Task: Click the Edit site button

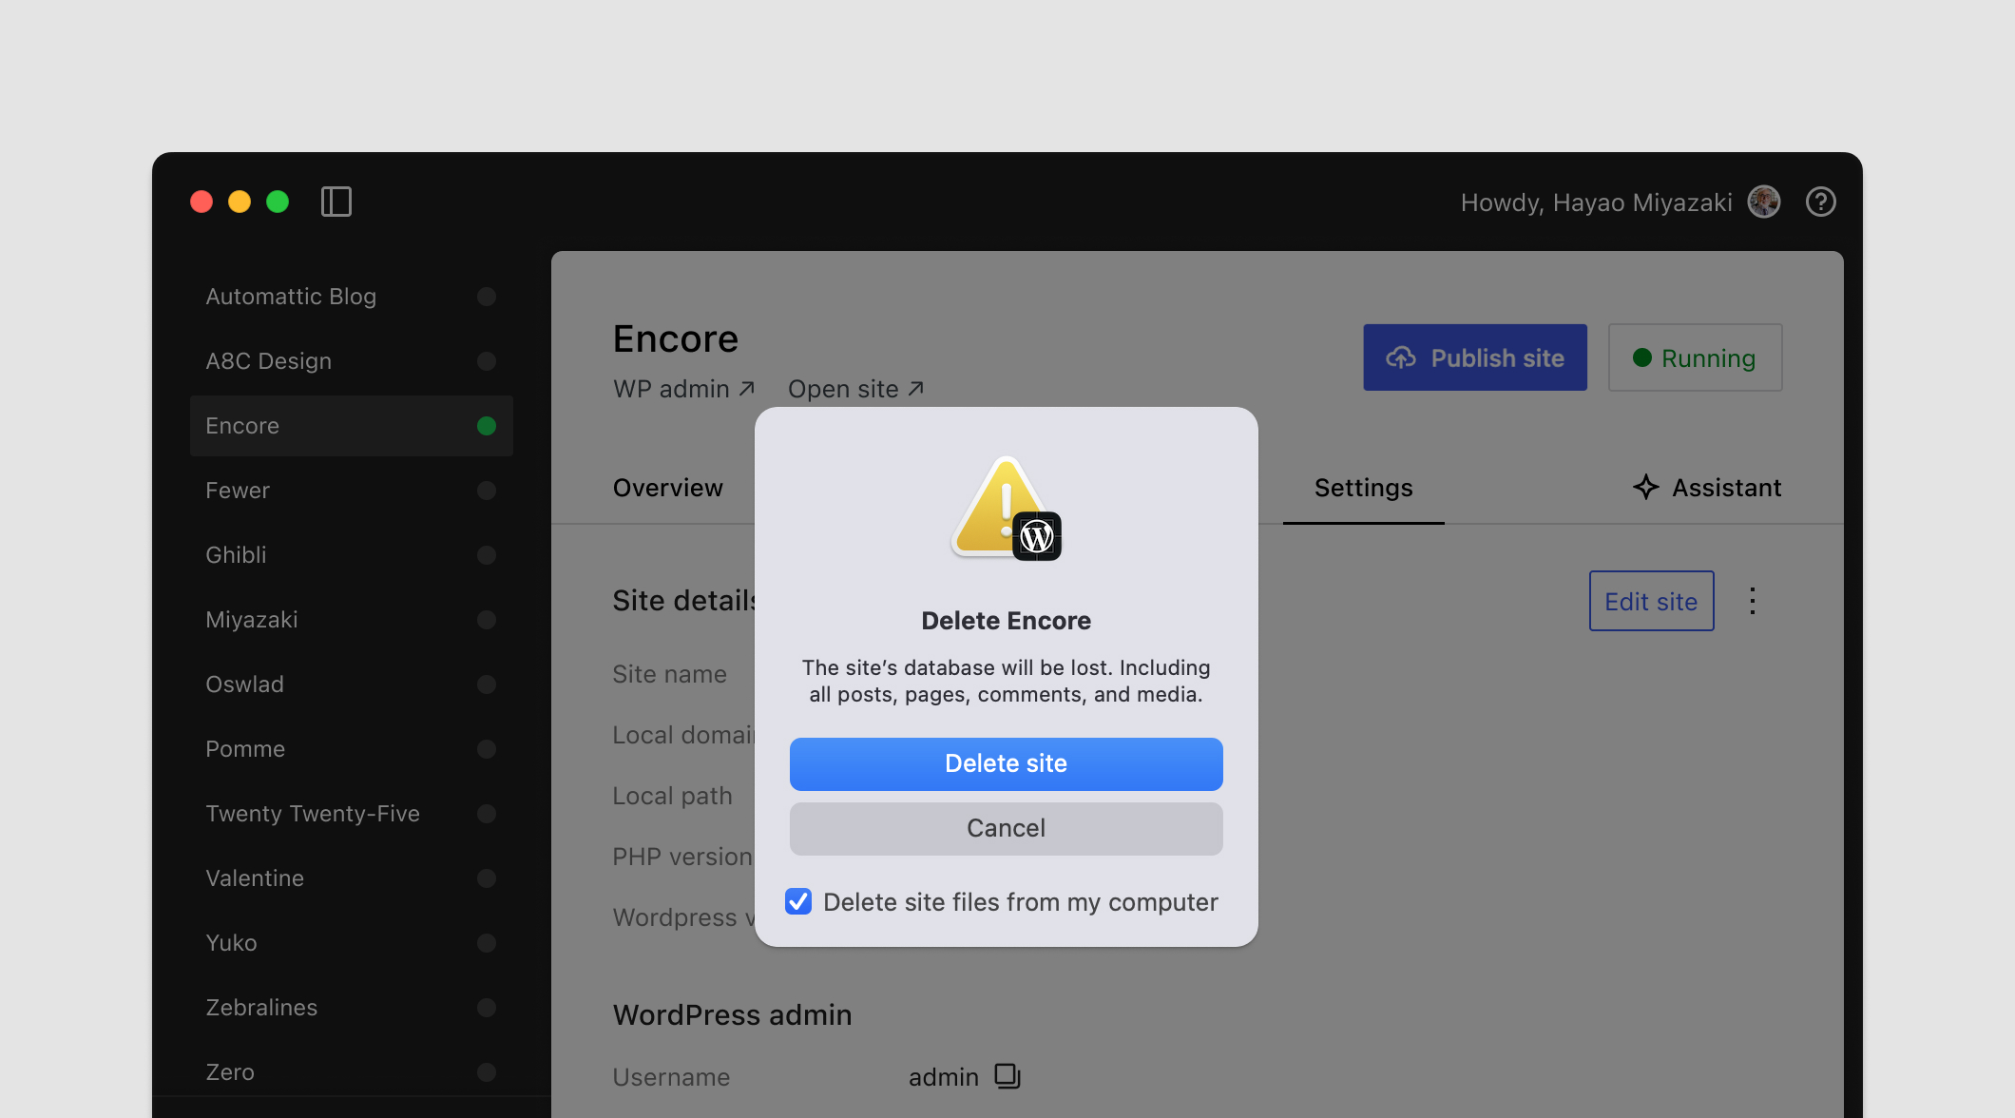Action: tap(1651, 601)
